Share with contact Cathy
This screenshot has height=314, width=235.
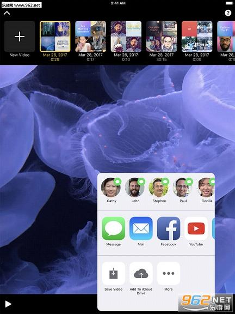point(111,188)
